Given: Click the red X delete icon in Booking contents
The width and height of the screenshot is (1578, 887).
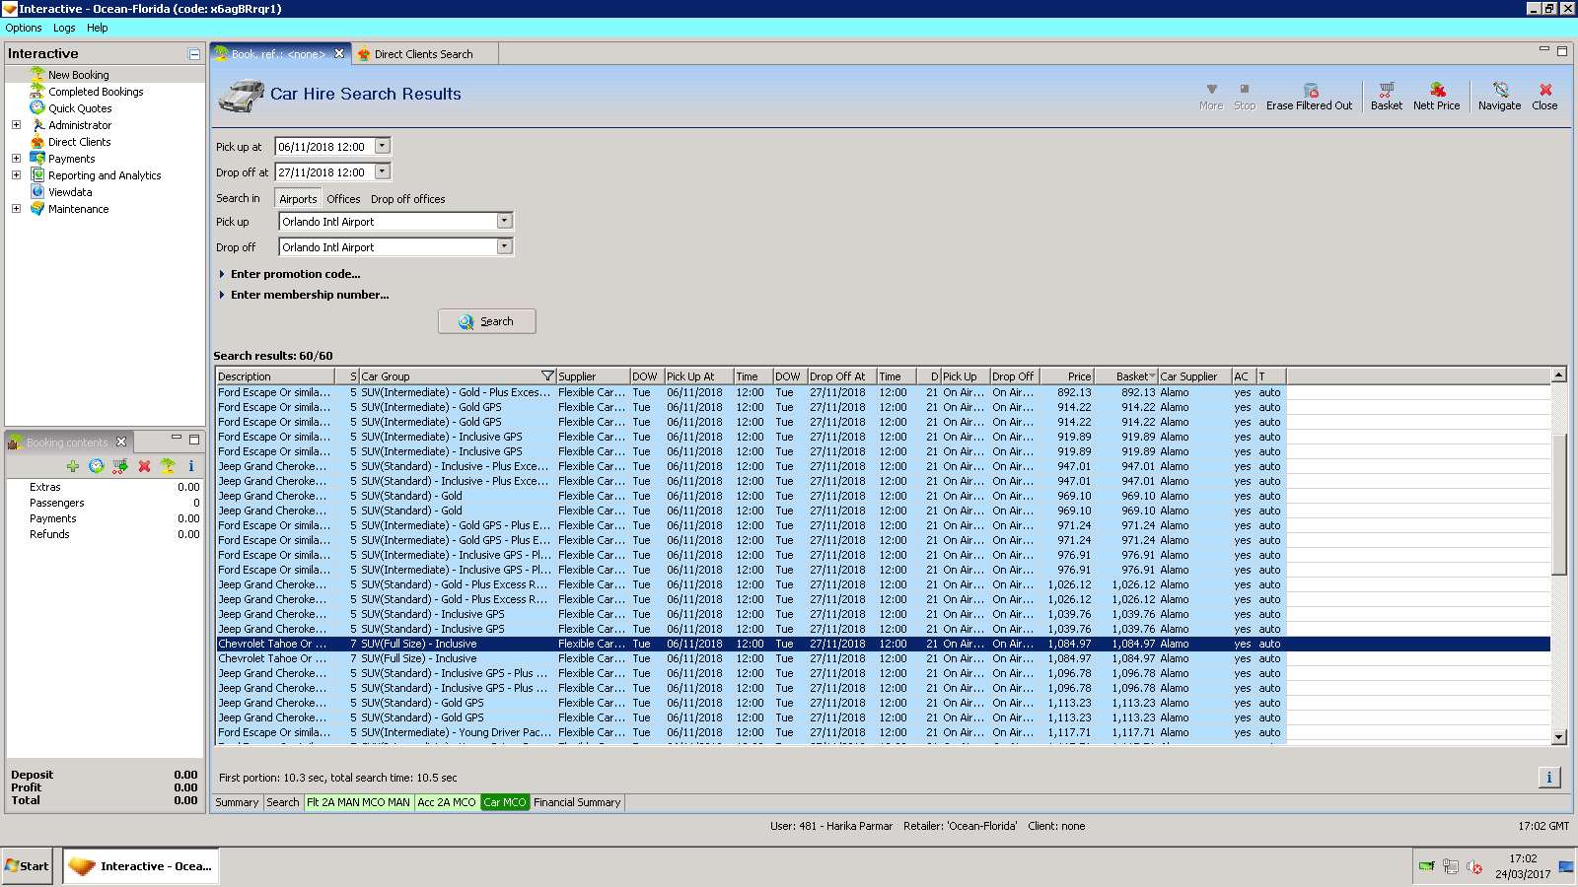Looking at the screenshot, I should point(144,466).
